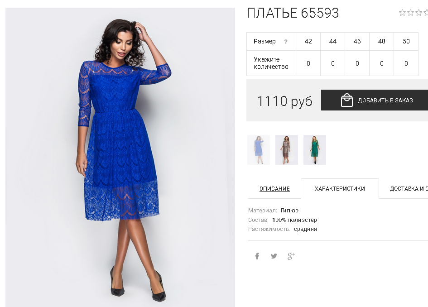Image resolution: width=428 pixels, height=307 pixels.
Task: Click the Google Plus share icon
Action: [291, 256]
